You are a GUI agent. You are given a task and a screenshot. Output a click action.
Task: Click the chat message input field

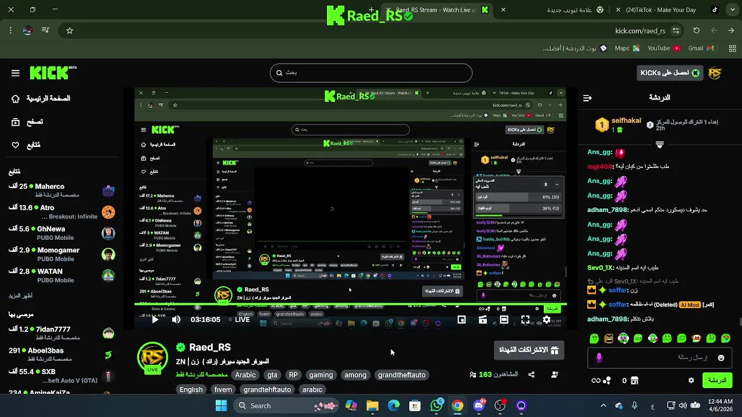(x=661, y=357)
